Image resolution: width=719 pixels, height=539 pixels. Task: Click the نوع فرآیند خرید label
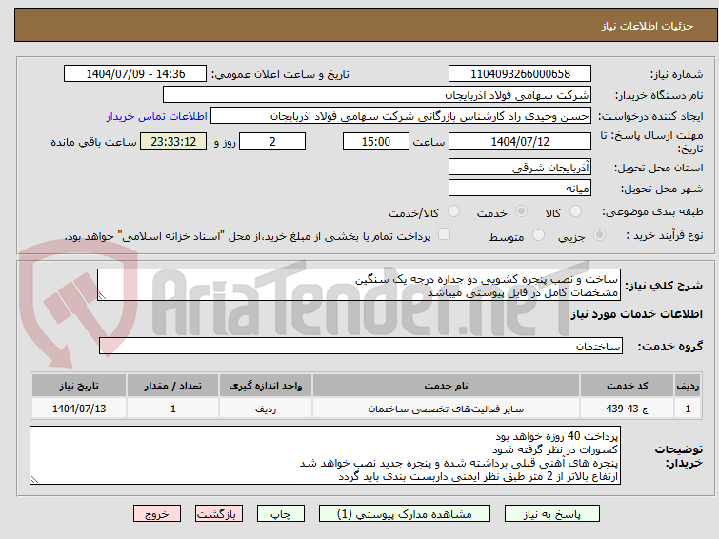[665, 235]
